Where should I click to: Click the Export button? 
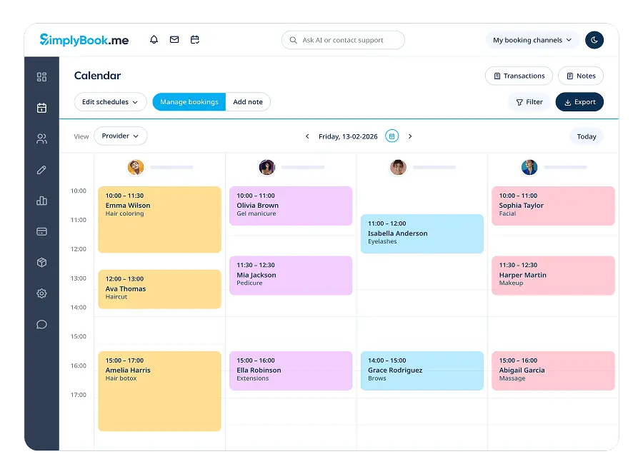point(579,102)
